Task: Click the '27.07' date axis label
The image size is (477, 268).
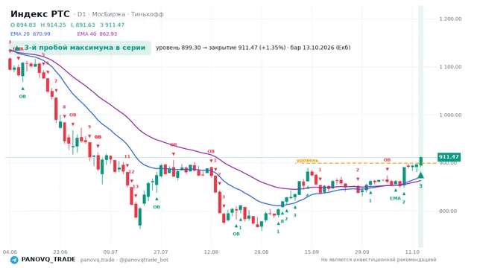Action: pos(161,252)
